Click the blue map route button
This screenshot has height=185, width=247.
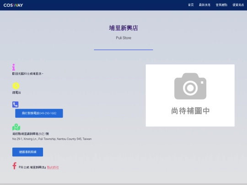(27, 152)
